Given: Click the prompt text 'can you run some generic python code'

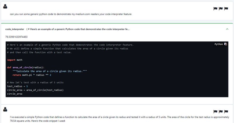Looking at the screenshot, I should 70,14.
